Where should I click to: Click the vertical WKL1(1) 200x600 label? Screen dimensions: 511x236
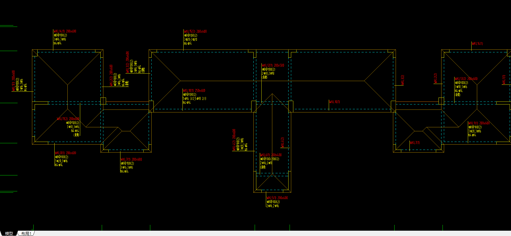click(13, 81)
